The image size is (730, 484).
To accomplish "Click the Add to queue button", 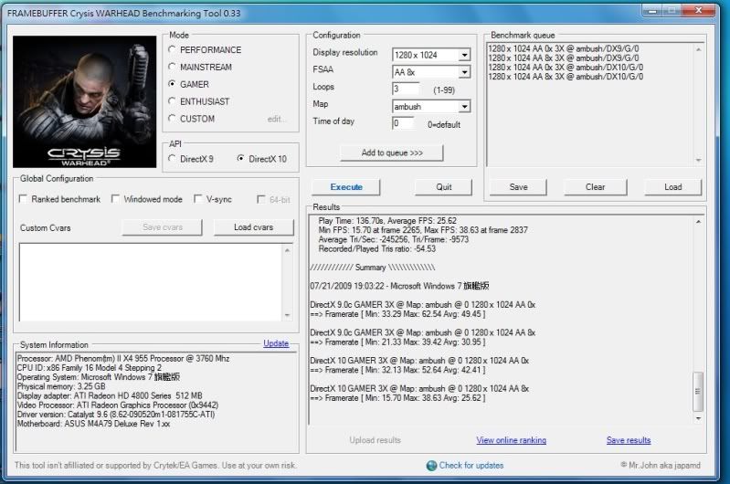I will (x=392, y=153).
